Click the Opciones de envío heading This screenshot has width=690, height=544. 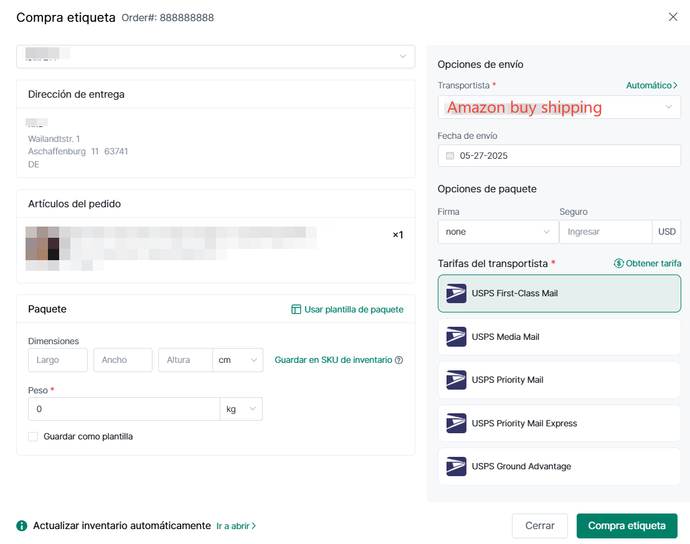pyautogui.click(x=481, y=65)
